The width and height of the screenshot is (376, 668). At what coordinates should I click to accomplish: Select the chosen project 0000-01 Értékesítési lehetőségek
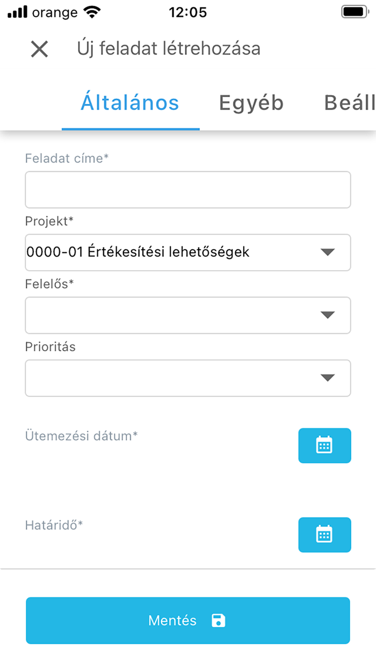pyautogui.click(x=137, y=252)
